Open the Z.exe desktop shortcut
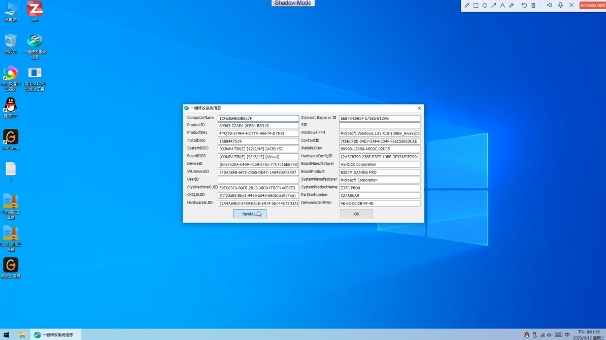 (34, 10)
